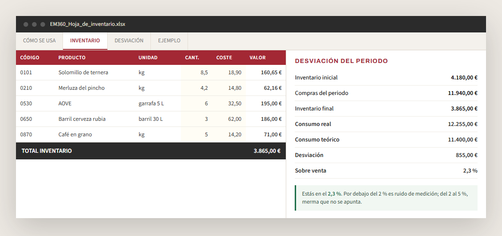
Task: Click the value 62,16 €
Action: point(273,88)
